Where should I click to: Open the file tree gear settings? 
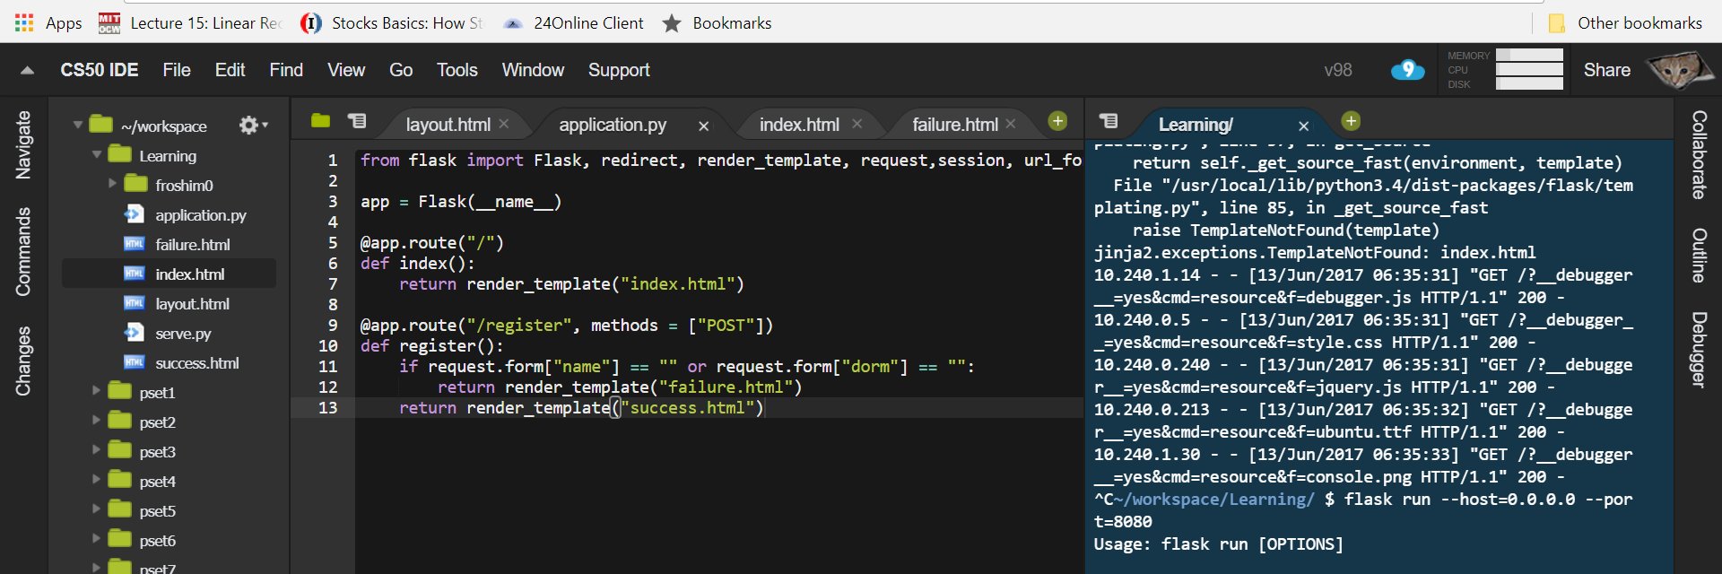coord(253,126)
